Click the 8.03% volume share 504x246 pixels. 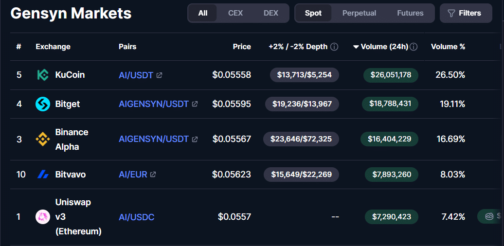click(453, 175)
